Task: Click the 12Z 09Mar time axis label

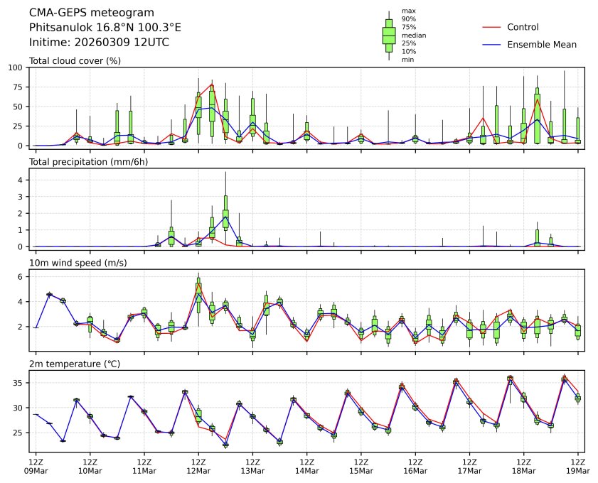Action: (x=36, y=465)
